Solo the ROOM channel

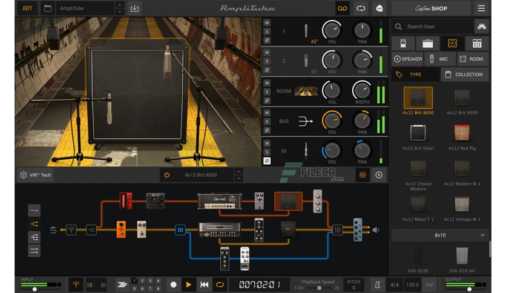click(267, 91)
